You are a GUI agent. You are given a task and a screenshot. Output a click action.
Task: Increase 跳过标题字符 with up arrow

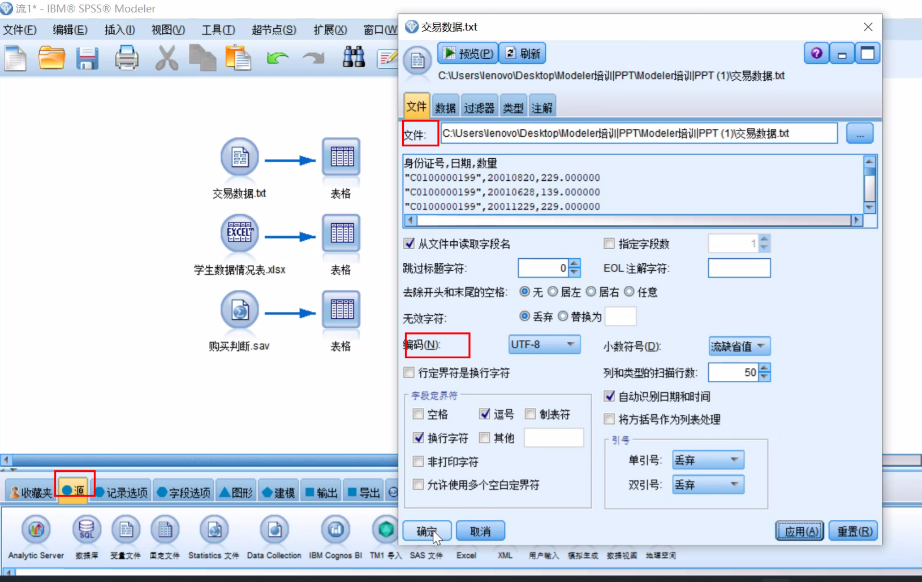point(575,263)
